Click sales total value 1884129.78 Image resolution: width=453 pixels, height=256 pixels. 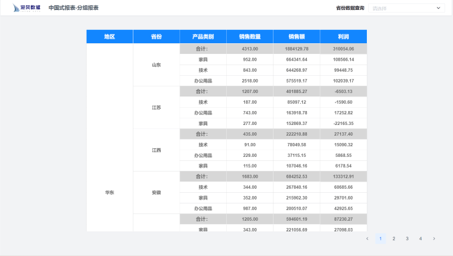297,49
